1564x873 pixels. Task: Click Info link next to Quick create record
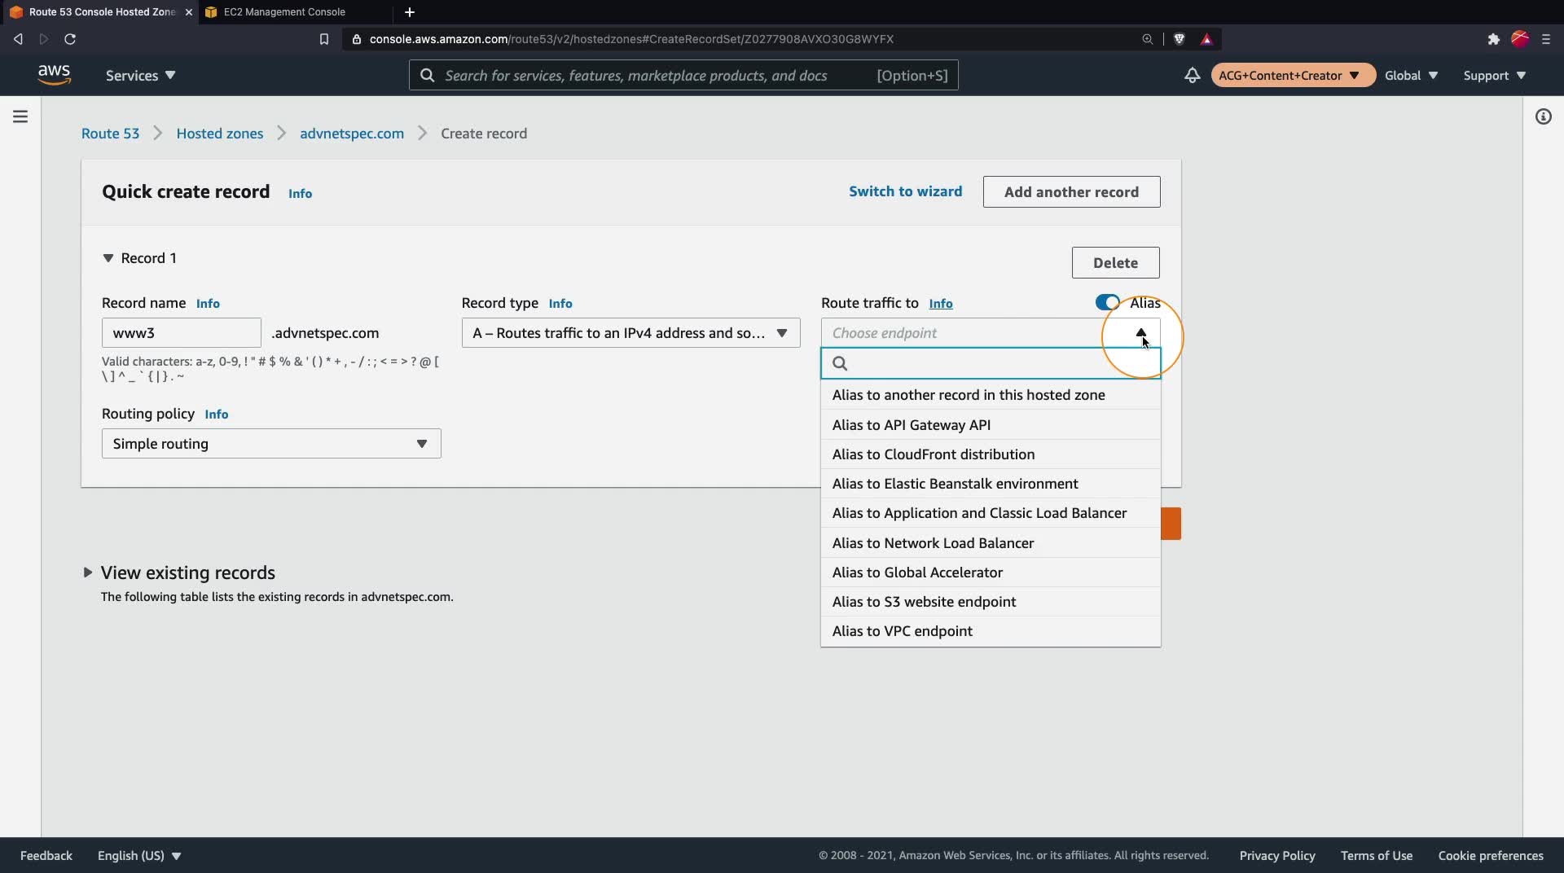[300, 194]
